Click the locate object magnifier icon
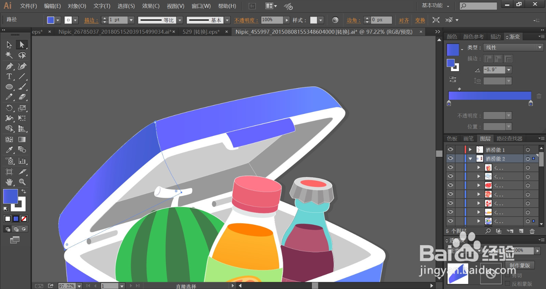This screenshot has width=546, height=289. coord(488,231)
